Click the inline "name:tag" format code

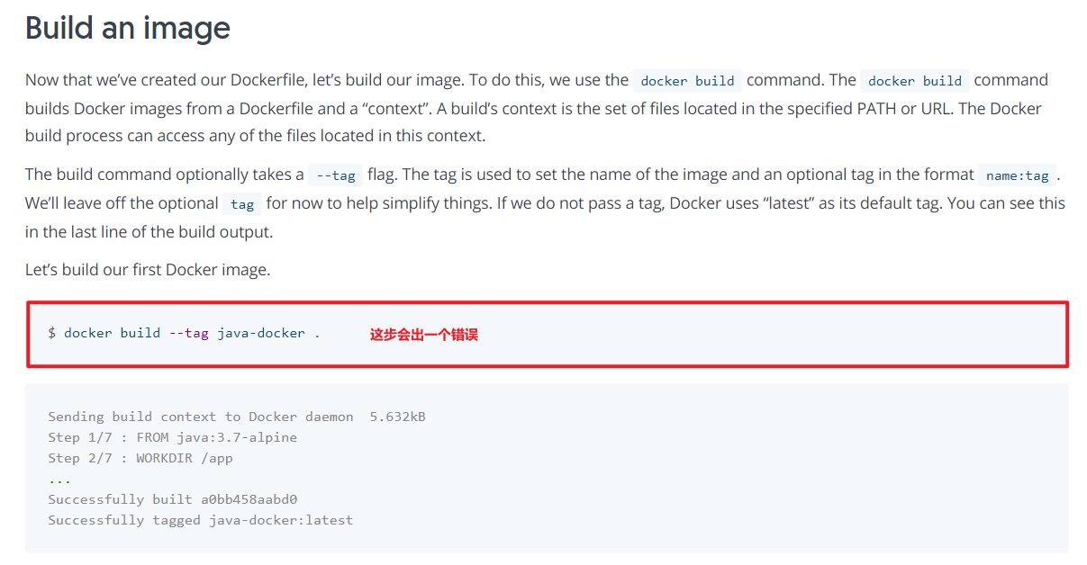coord(1018,175)
